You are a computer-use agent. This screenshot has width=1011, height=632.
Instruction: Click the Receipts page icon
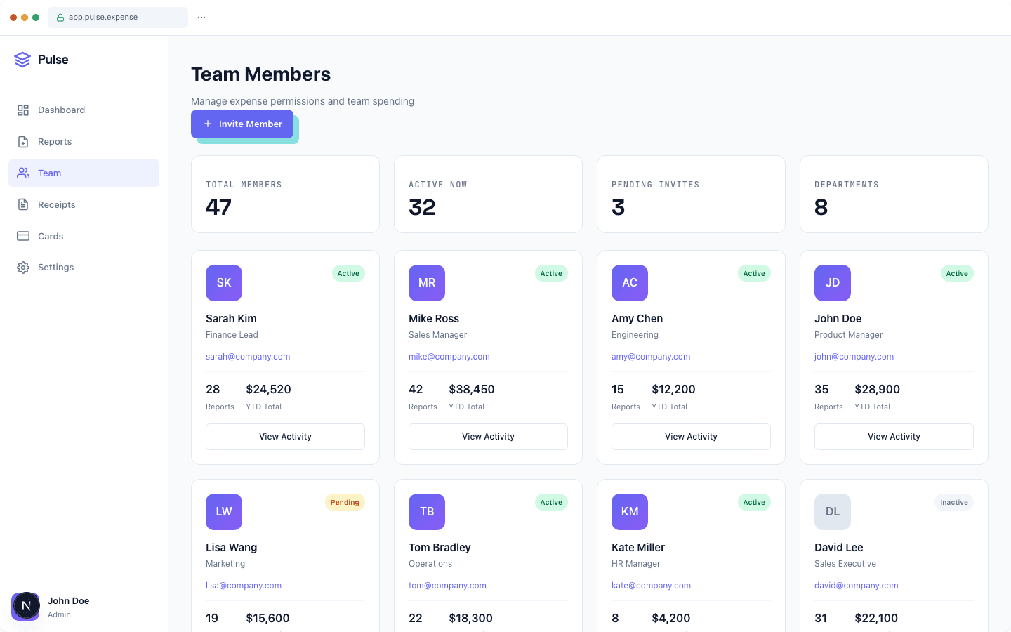[23, 204]
